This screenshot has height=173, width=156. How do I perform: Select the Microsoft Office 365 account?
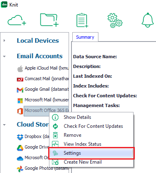click(x=47, y=110)
